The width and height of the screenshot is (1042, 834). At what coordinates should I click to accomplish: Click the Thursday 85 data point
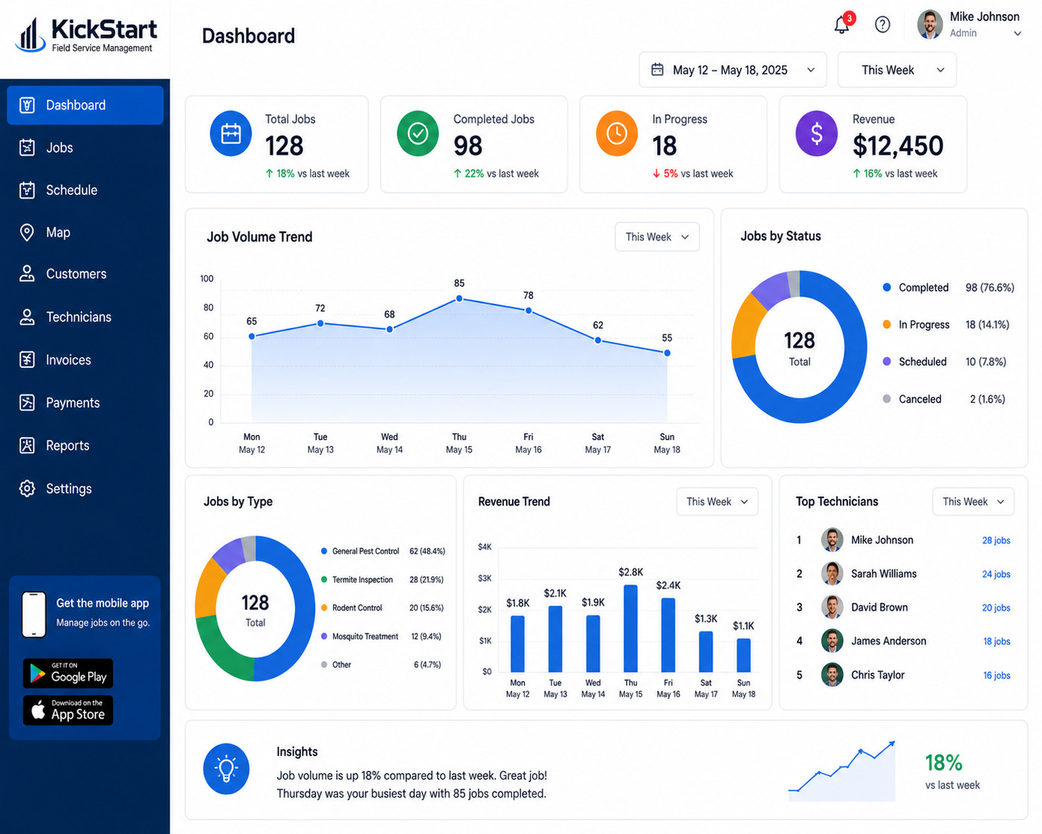(x=459, y=299)
